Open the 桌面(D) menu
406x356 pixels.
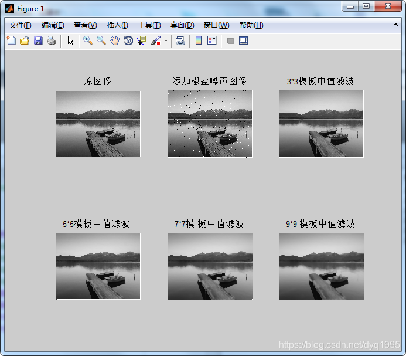[182, 25]
